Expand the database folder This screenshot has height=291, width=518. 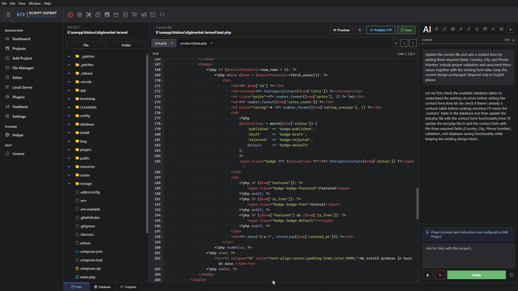69,124
